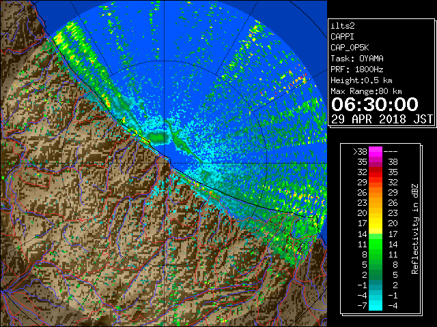This screenshot has height=327, width=437.
Task: Pick the cyan -7 to -4 dBZ legend band
Action: tap(376, 305)
